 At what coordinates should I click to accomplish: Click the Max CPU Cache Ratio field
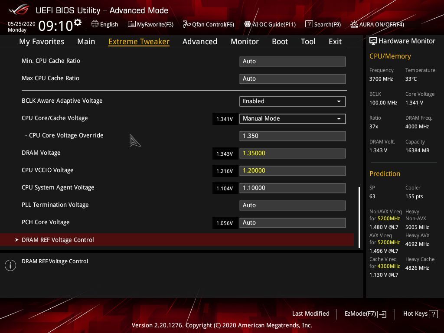click(x=293, y=79)
